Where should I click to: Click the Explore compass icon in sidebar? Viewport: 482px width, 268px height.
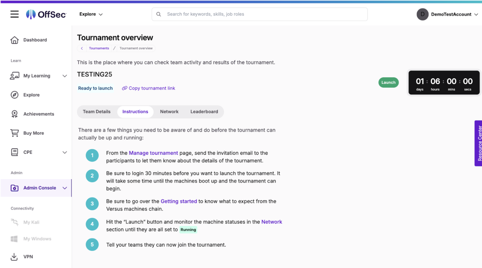point(14,95)
